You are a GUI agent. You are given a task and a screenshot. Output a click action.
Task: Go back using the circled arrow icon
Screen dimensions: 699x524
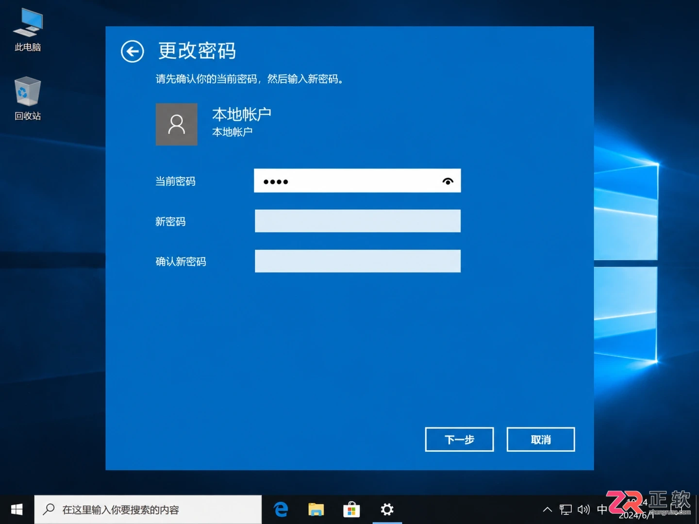click(133, 51)
